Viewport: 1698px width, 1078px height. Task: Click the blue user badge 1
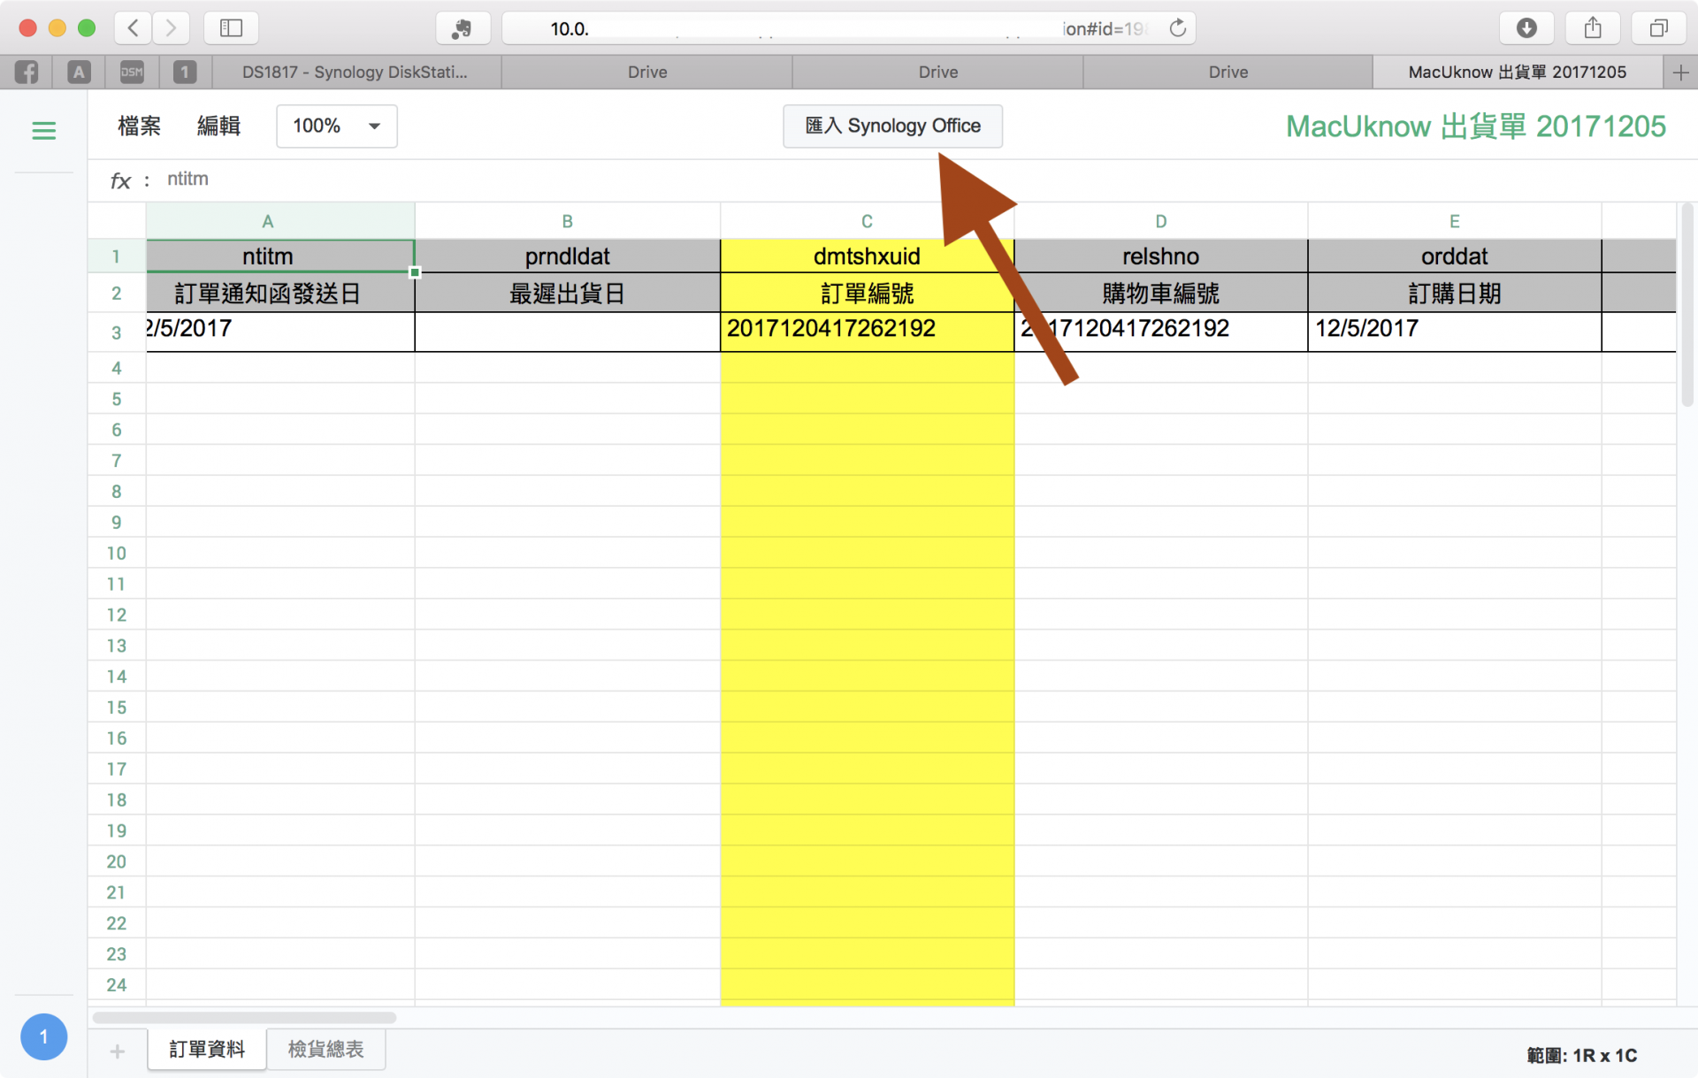point(43,1036)
